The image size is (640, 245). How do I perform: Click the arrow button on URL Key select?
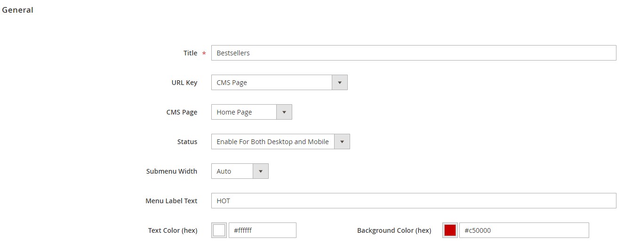[x=340, y=83]
